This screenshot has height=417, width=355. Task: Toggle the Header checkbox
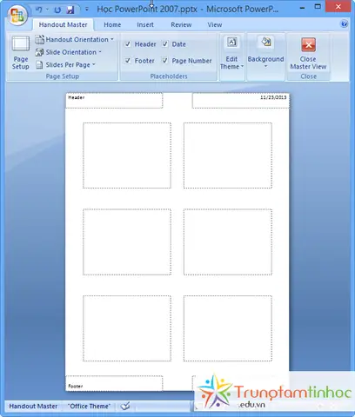(x=127, y=44)
